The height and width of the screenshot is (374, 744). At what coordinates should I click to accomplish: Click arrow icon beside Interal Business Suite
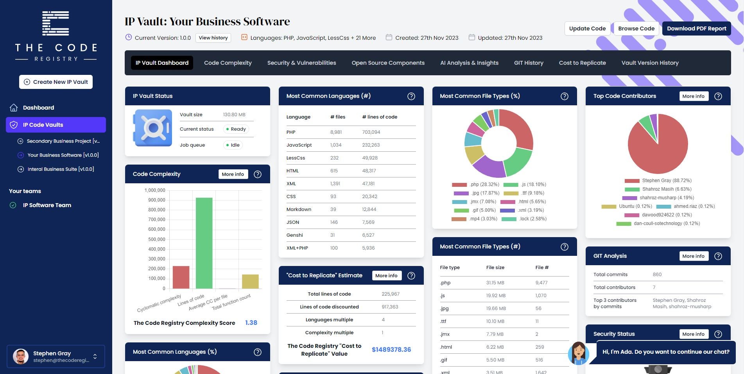(20, 169)
